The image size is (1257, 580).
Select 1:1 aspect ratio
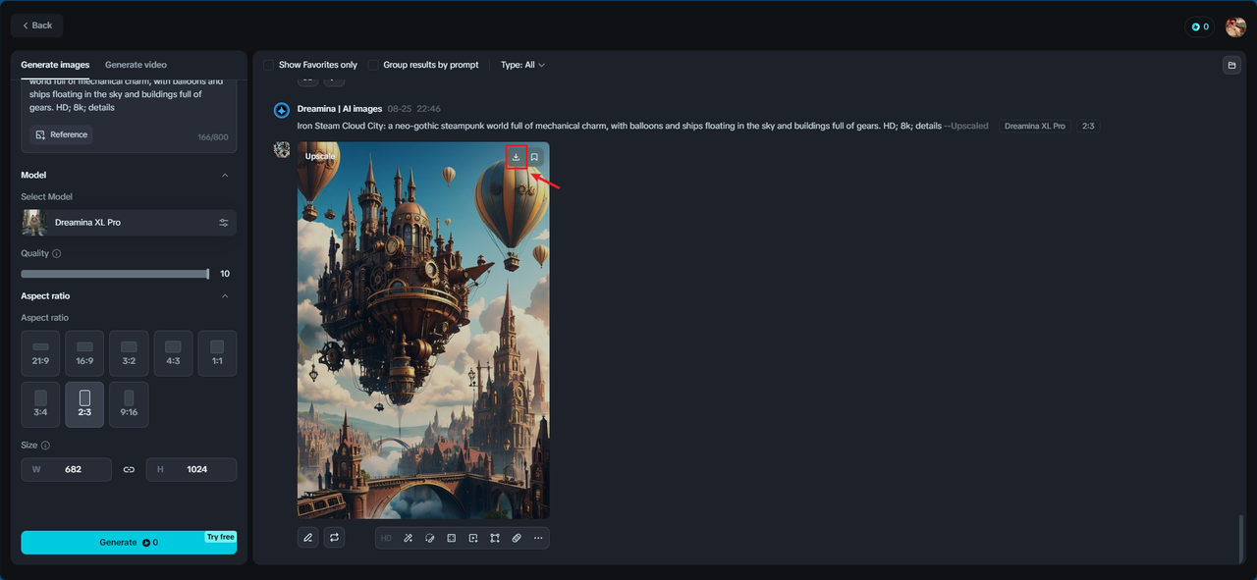click(x=217, y=353)
